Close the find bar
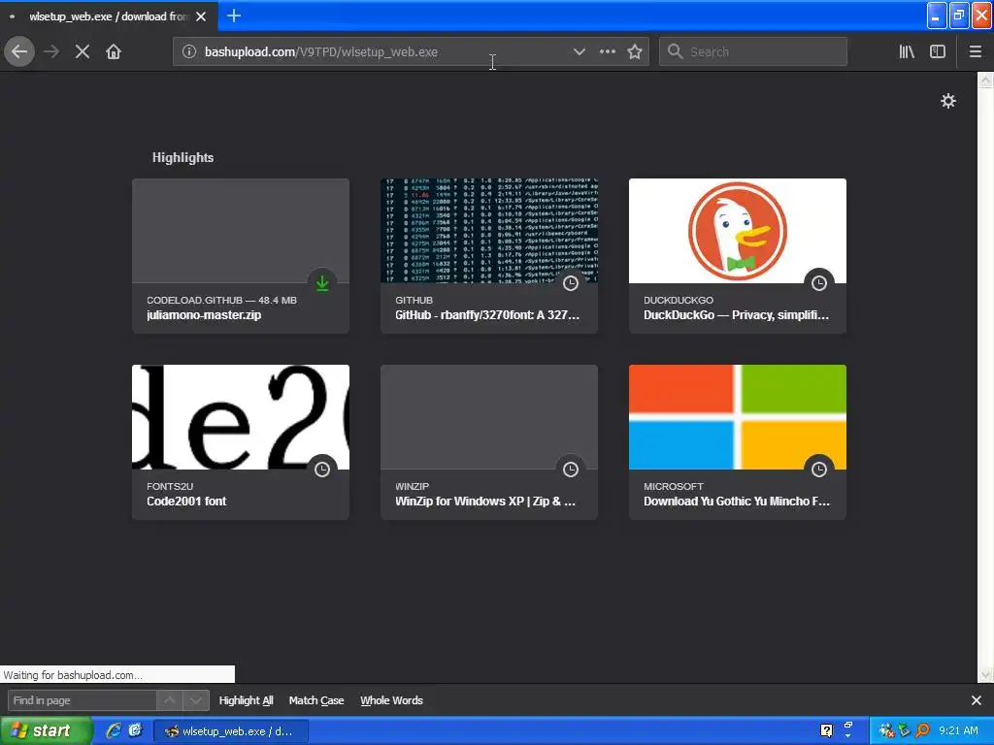This screenshot has height=745, width=994. (x=977, y=700)
